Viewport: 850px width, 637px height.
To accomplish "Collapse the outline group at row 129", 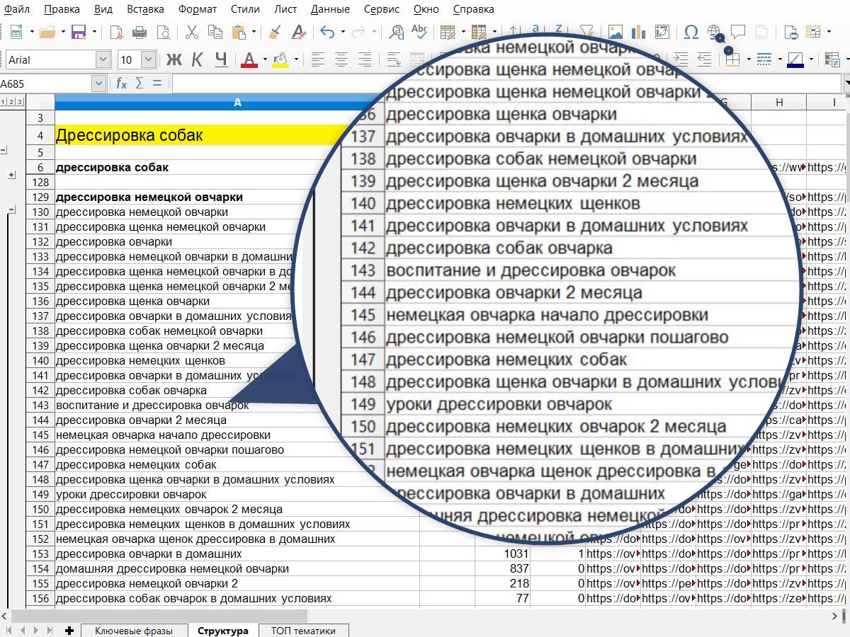I will click(x=11, y=209).
